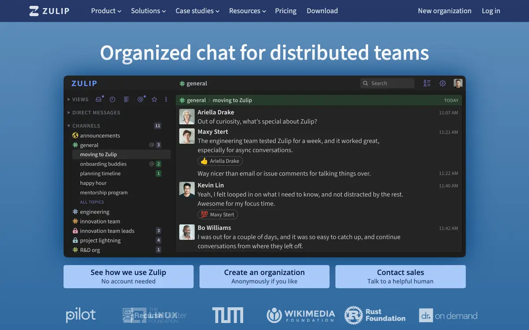Select the engineering channel

point(94,212)
